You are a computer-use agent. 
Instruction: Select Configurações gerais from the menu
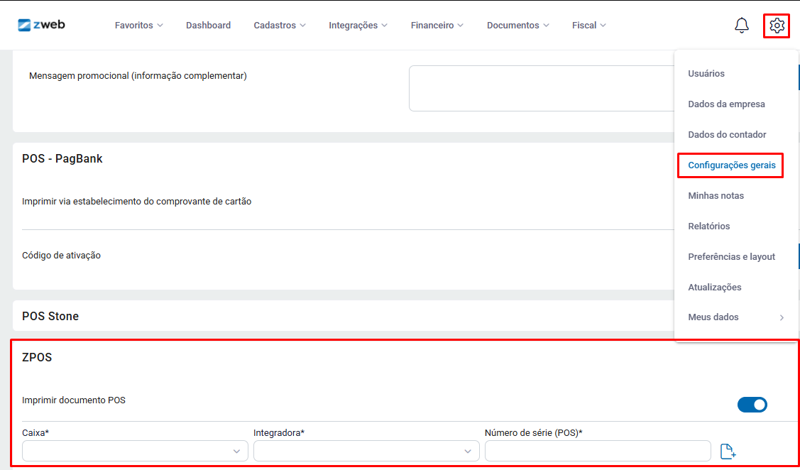(730, 165)
